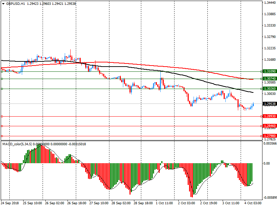Click the 0.00 MACD zero level label
The image size is (277, 207).
point(267,164)
